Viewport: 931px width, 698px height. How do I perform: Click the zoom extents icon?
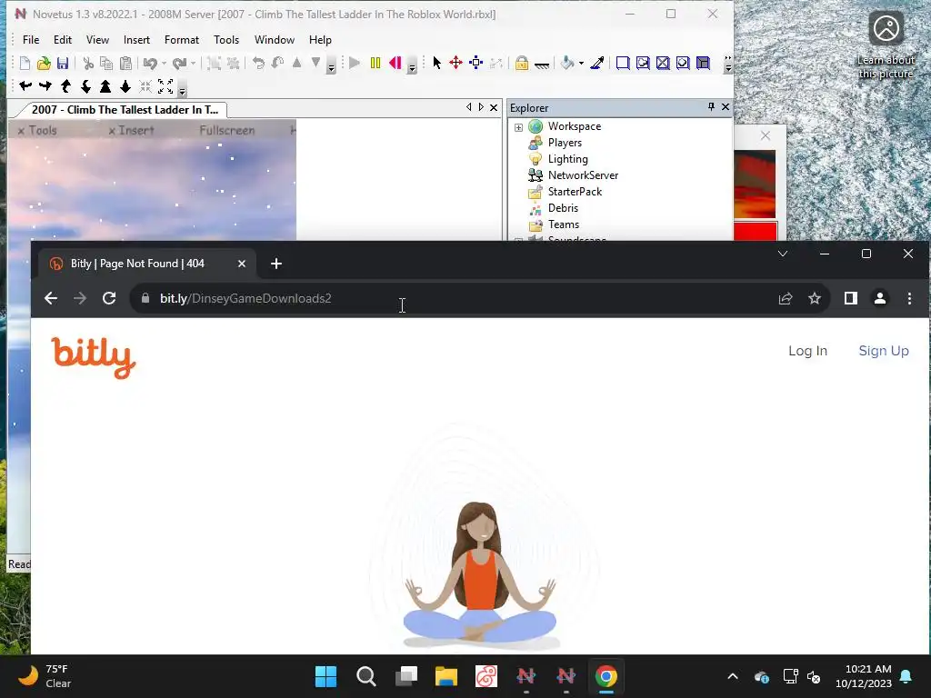(165, 86)
